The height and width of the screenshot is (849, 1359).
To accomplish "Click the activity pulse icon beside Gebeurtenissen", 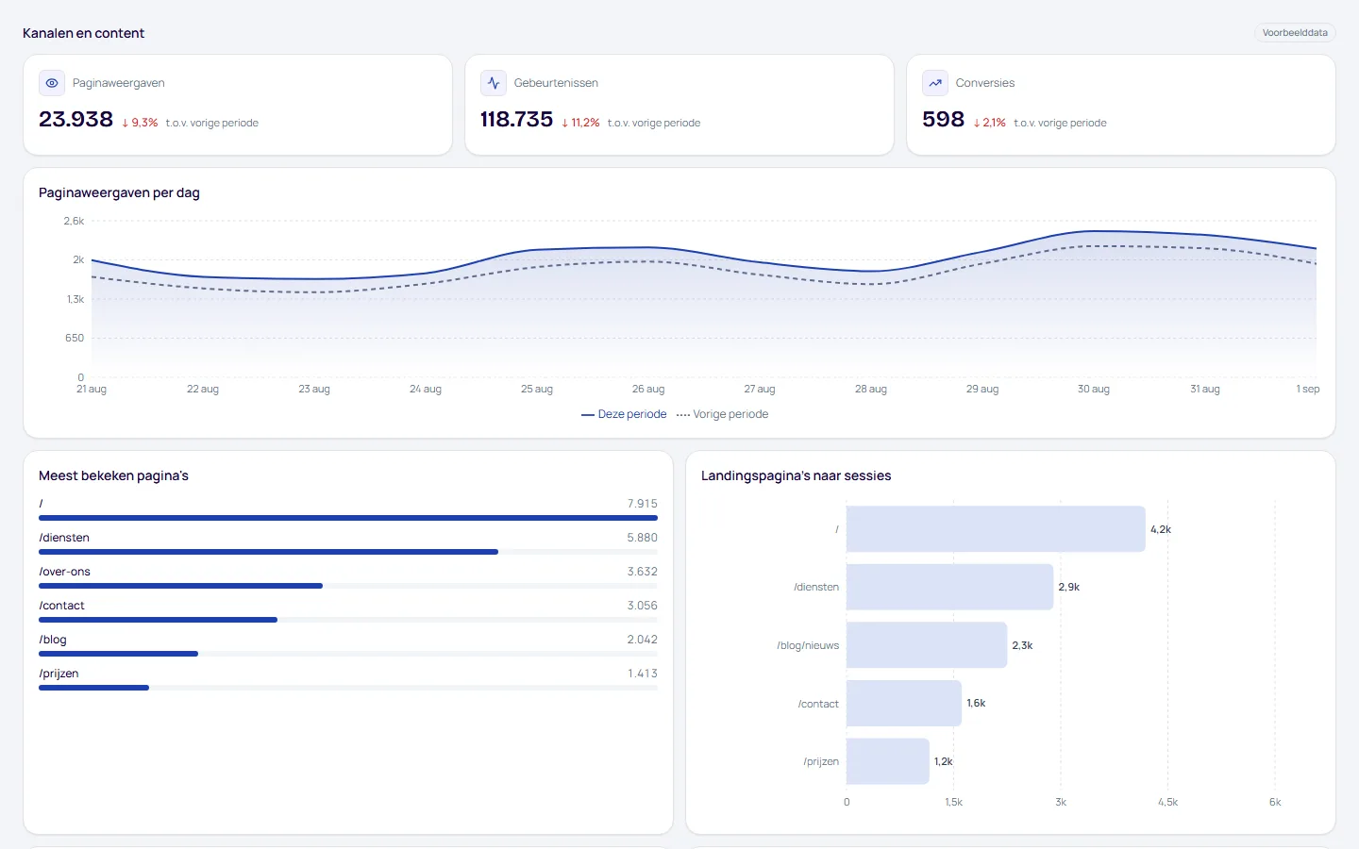I will point(494,83).
